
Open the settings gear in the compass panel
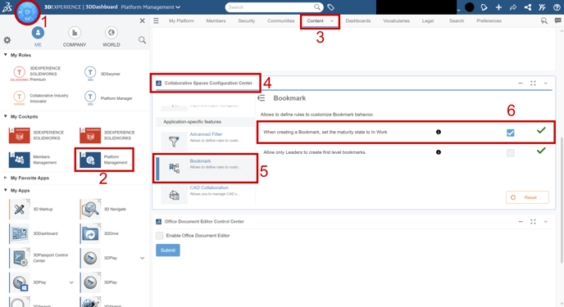coord(7,40)
